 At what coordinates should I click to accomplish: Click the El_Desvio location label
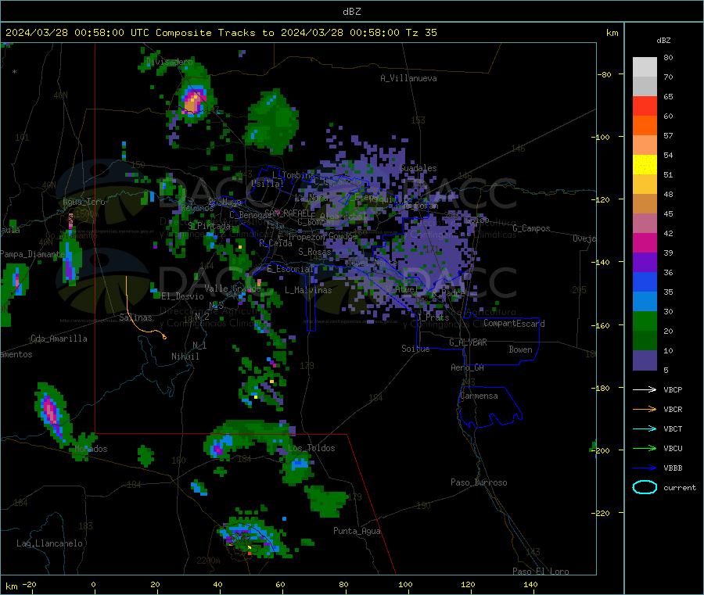pyautogui.click(x=183, y=296)
